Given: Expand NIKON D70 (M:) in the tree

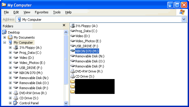Looking at the screenshot, I should coord(10,73).
